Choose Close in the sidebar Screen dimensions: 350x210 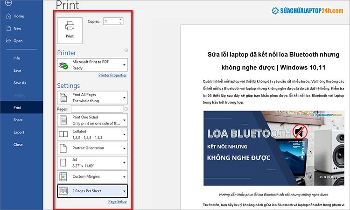tap(18, 145)
